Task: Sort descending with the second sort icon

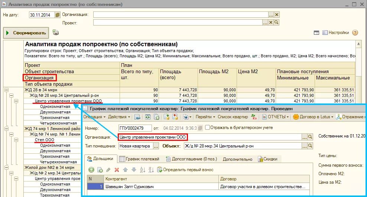Action: pyautogui.click(x=151, y=170)
